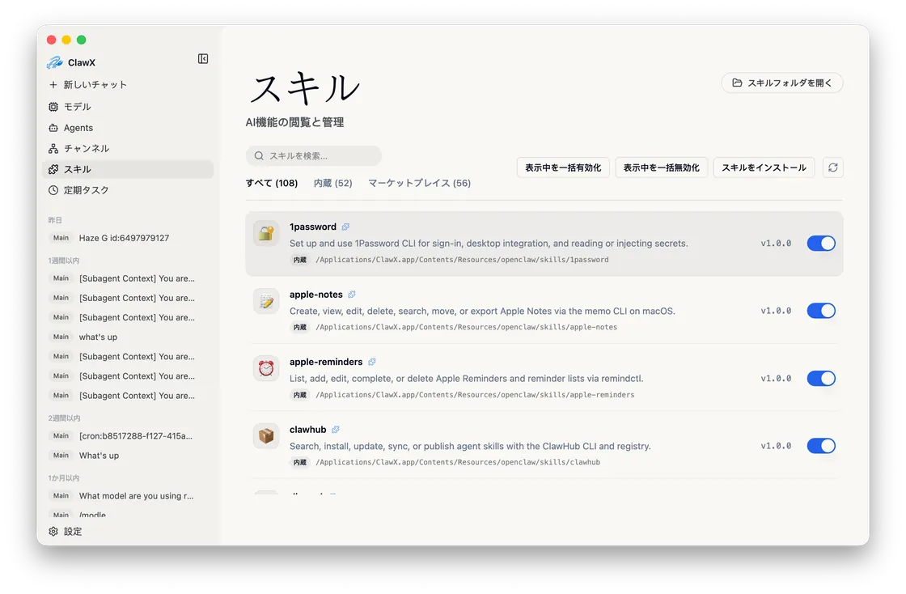Click the apple-reminders skill path text

475,395
